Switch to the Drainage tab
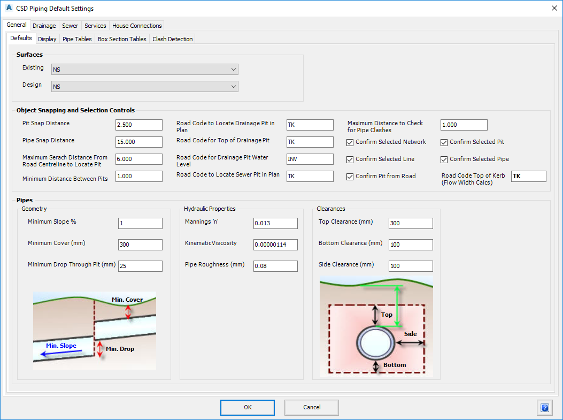 tap(44, 26)
